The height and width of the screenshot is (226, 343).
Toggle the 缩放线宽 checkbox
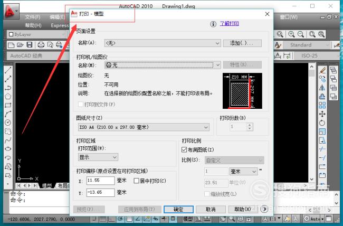[207, 194]
